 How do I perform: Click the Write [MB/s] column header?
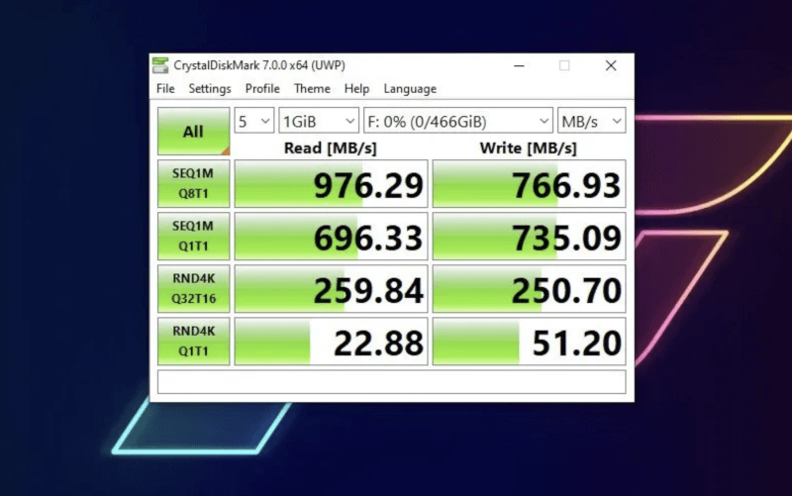528,148
